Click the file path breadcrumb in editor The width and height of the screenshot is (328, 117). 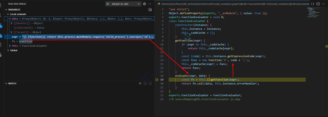235,4
